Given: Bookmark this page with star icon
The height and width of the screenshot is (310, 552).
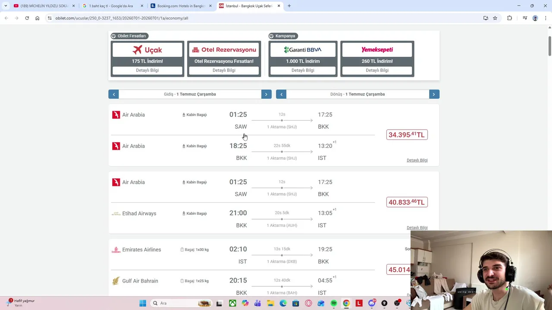Looking at the screenshot, I should (x=495, y=18).
